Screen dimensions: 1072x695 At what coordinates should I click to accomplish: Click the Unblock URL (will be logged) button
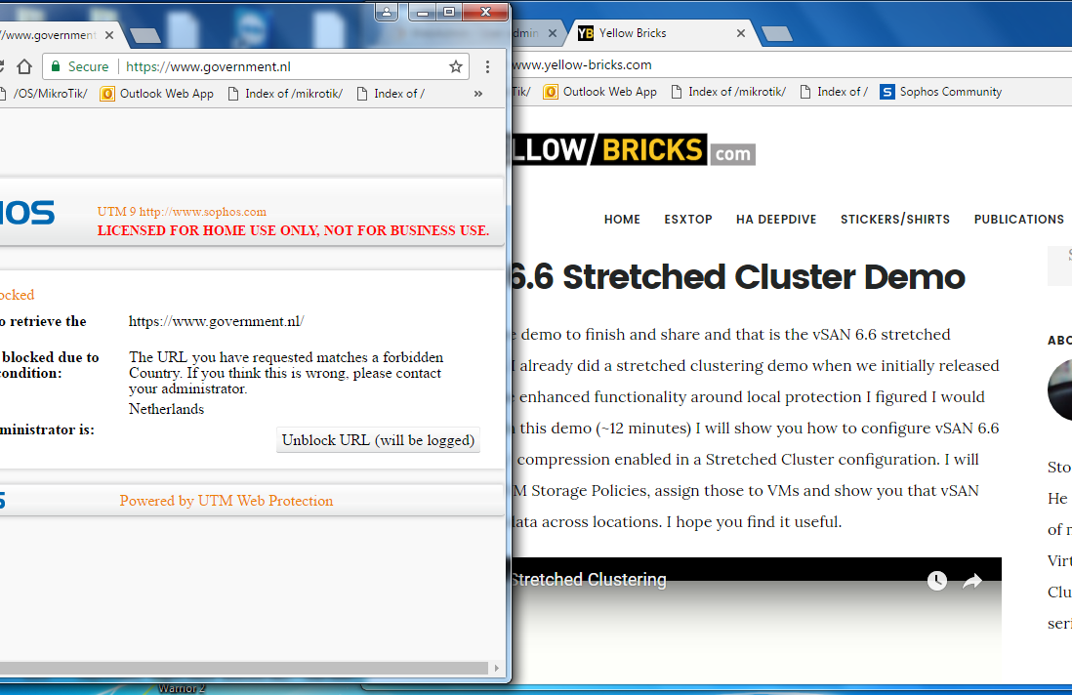[378, 440]
